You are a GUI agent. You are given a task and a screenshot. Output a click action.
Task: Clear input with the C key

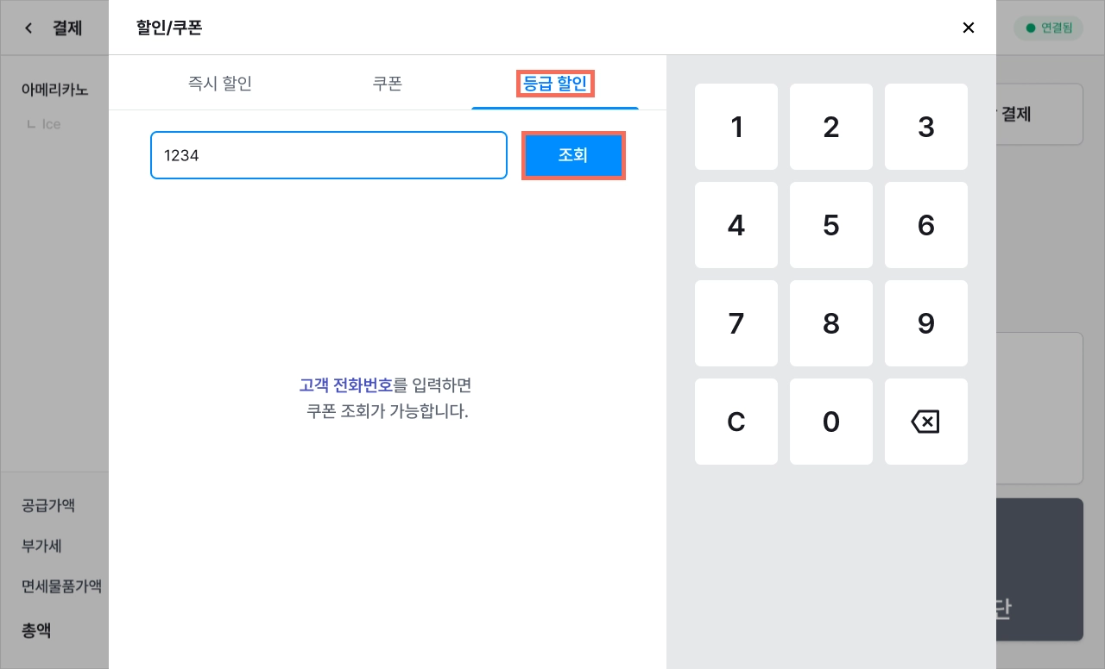(x=736, y=422)
